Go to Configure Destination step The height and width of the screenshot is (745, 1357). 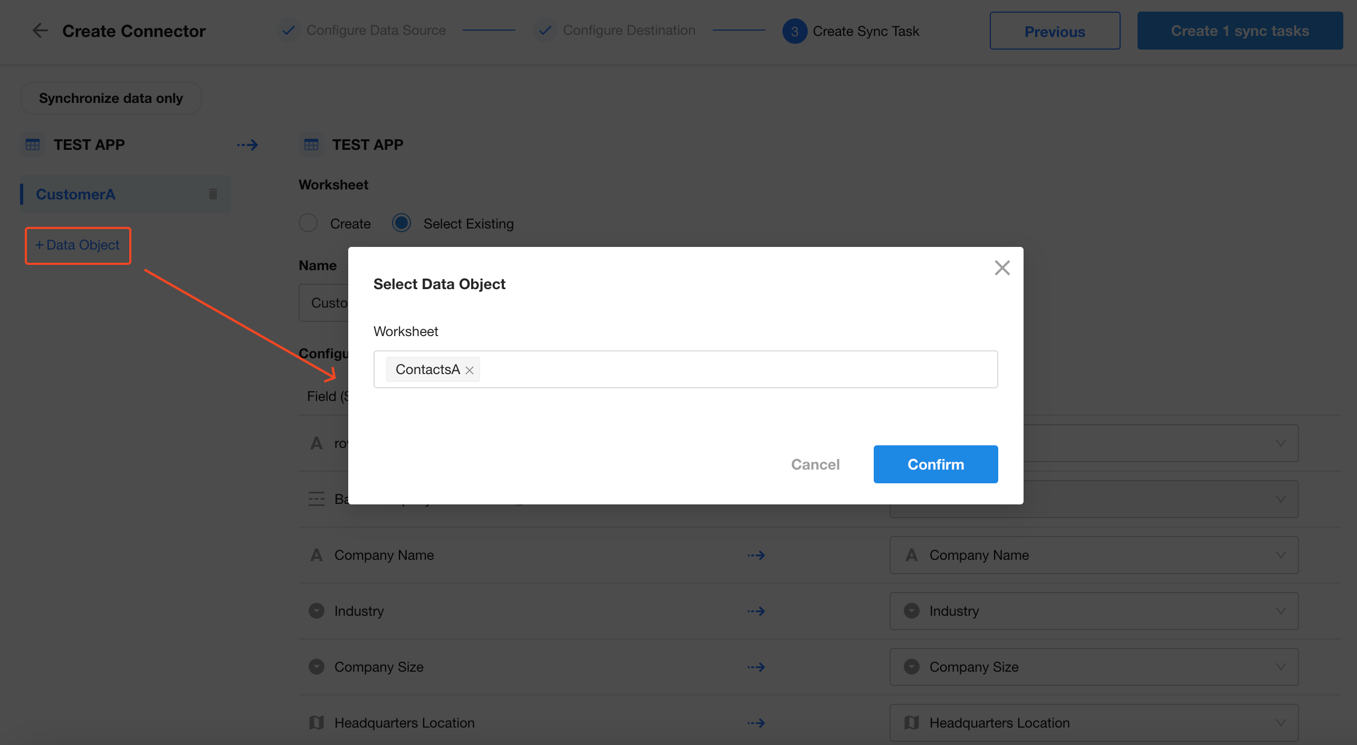(628, 31)
